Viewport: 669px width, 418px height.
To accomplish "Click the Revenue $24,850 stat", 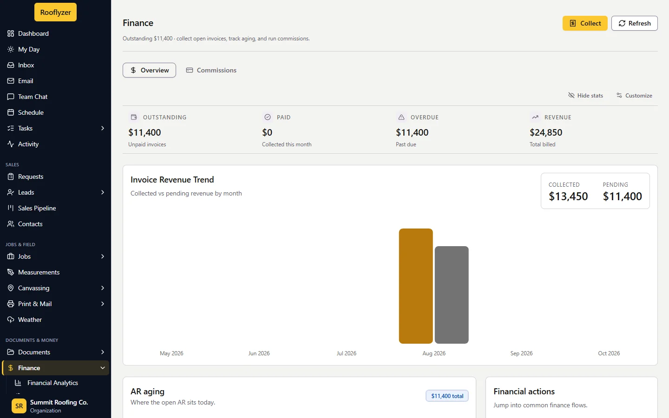I will click(591, 130).
